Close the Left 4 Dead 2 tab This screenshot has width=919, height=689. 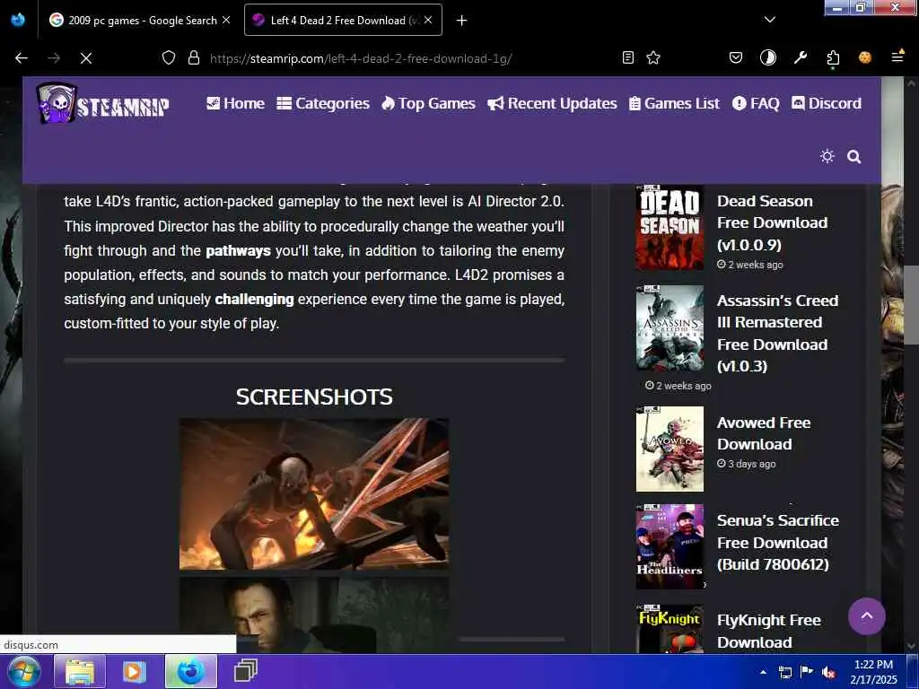pos(428,20)
